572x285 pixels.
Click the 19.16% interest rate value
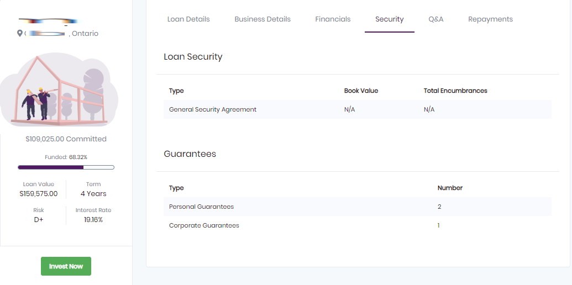[93, 219]
